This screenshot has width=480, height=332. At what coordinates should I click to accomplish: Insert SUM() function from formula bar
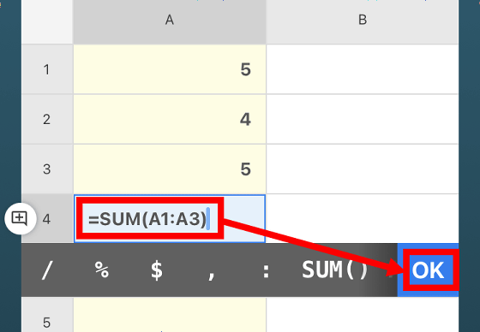tap(334, 270)
